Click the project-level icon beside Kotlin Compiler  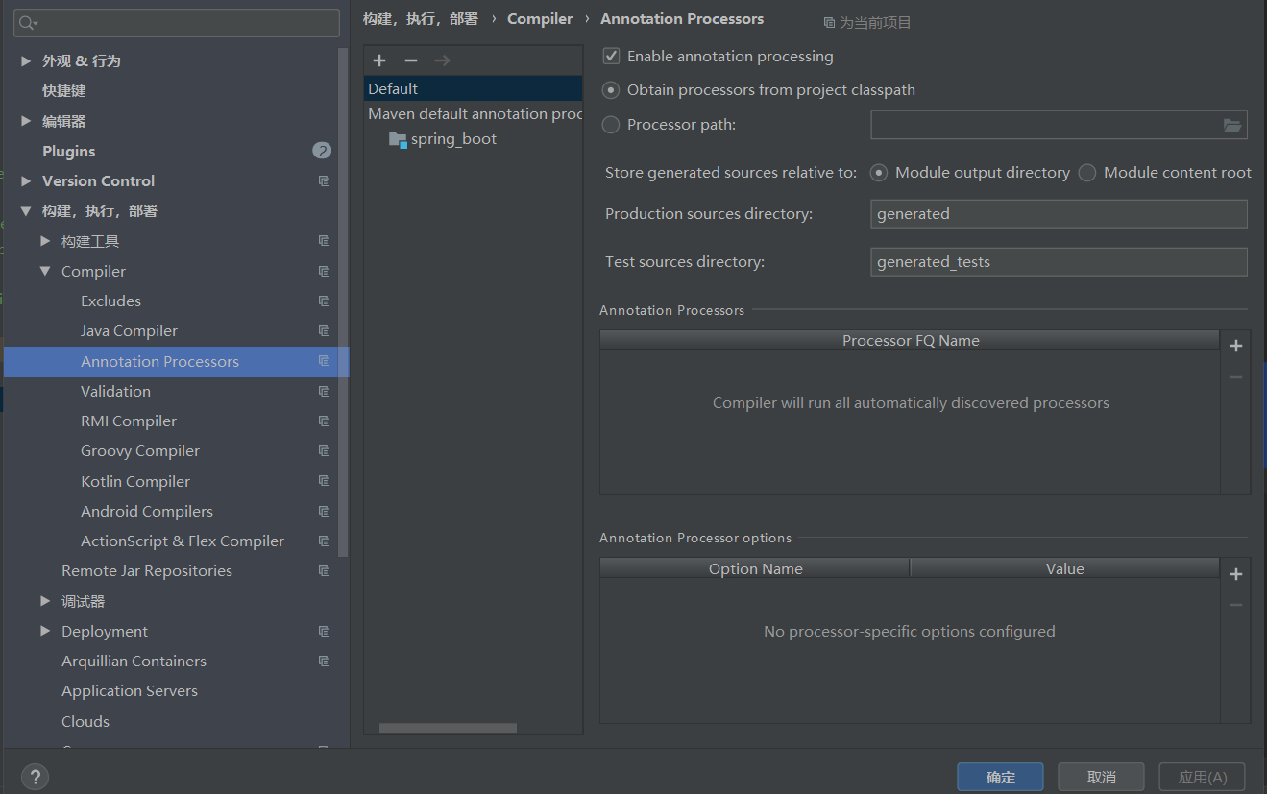(x=324, y=481)
